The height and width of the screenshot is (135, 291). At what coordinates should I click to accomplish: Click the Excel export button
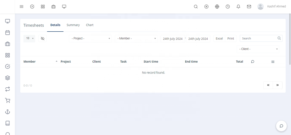pyautogui.click(x=219, y=39)
